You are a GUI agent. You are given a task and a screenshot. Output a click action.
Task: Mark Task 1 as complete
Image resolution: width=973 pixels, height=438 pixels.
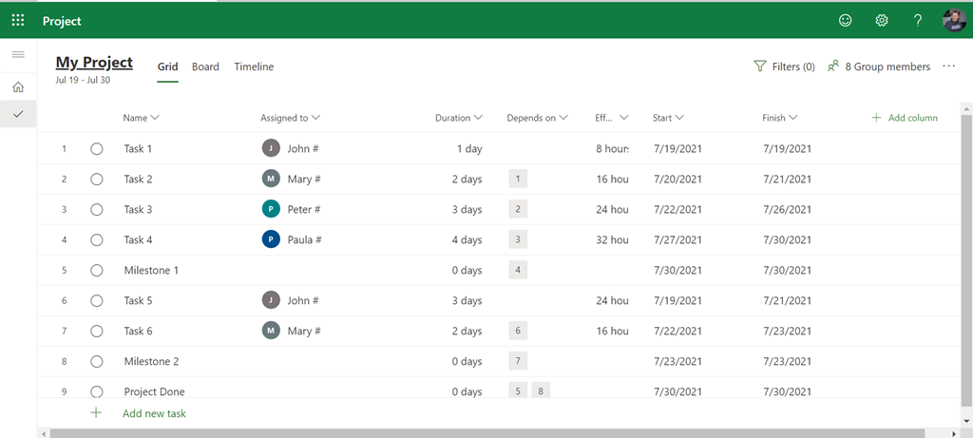pos(97,149)
